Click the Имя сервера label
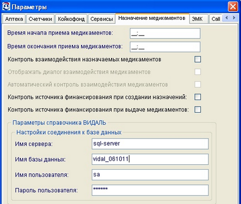 coord(34,144)
